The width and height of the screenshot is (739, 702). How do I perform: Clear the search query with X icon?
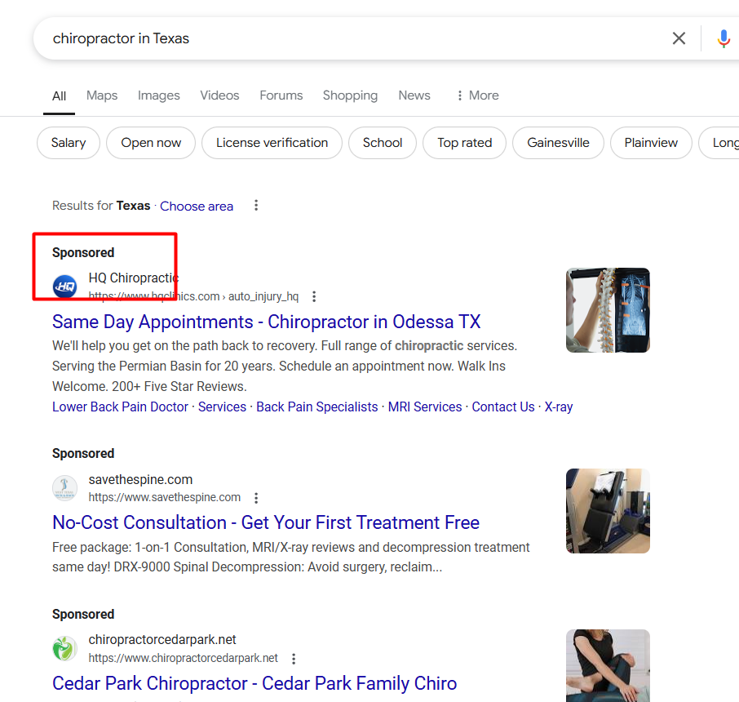[x=679, y=38]
